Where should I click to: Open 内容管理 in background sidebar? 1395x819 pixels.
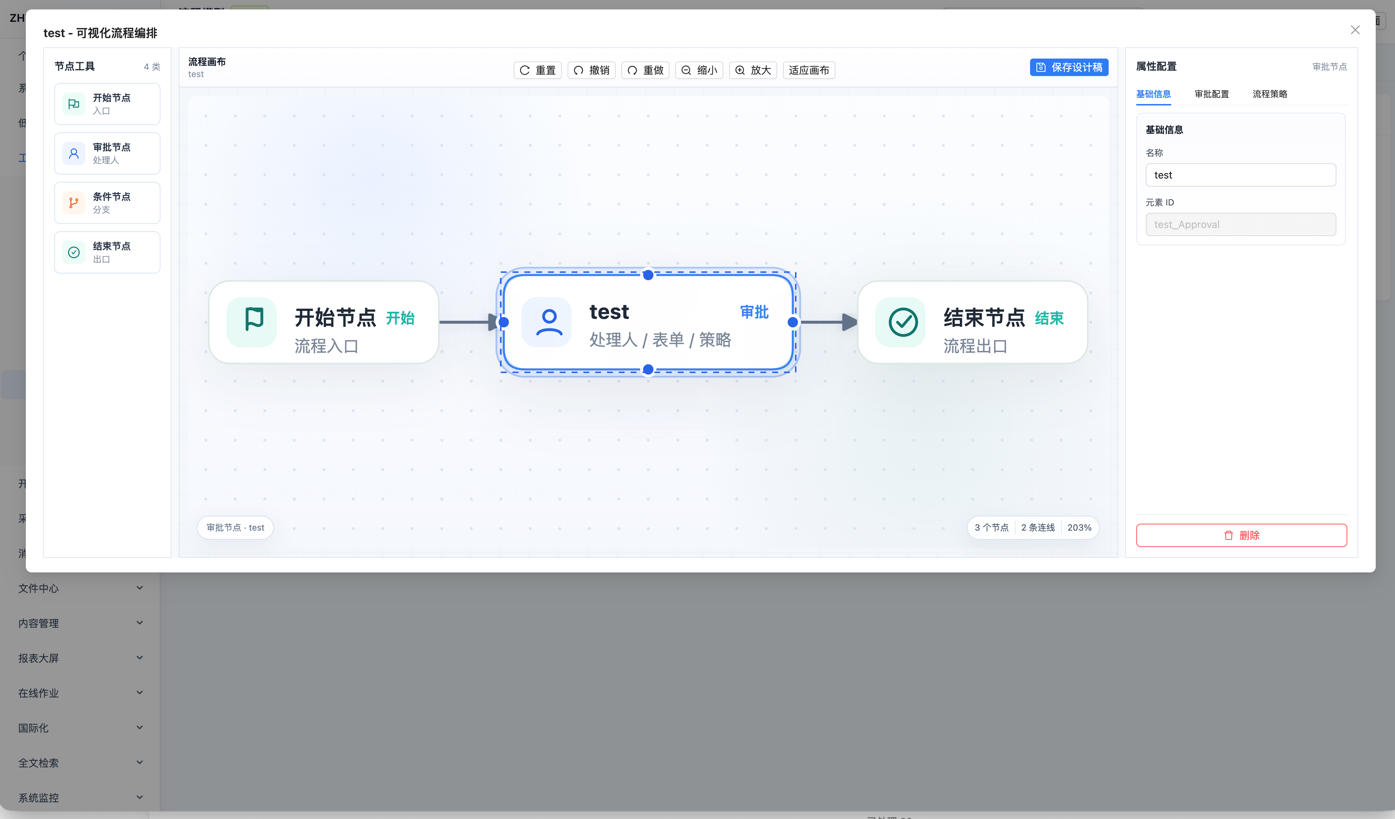[x=39, y=623]
